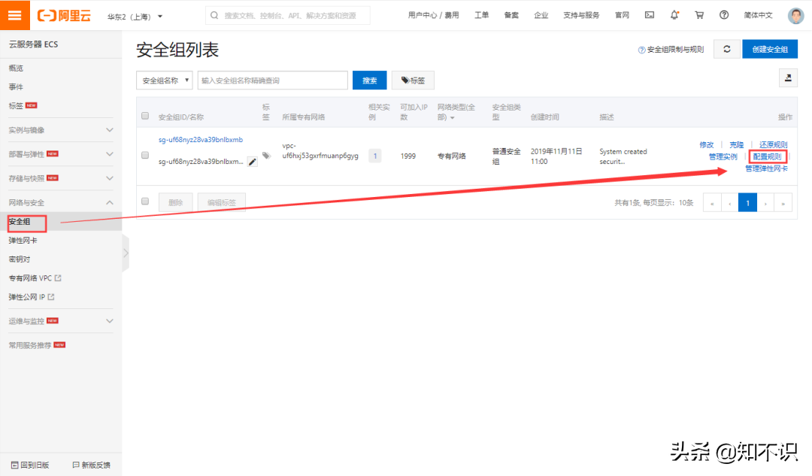Open the 华东2（上海） region dropdown
Image resolution: width=812 pixels, height=476 pixels.
point(135,16)
